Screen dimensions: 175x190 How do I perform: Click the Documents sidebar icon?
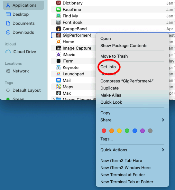coord(8,23)
